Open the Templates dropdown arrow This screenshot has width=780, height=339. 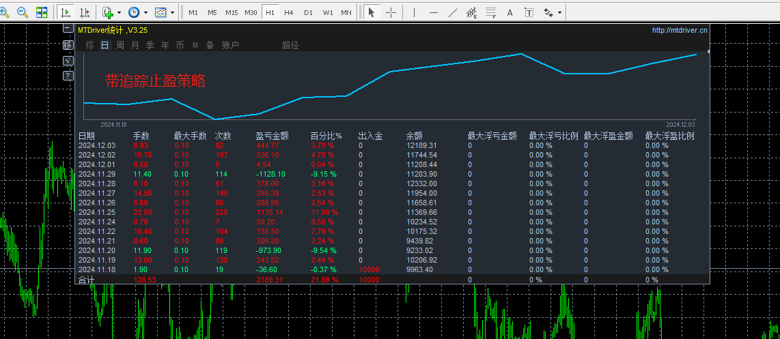click(172, 12)
